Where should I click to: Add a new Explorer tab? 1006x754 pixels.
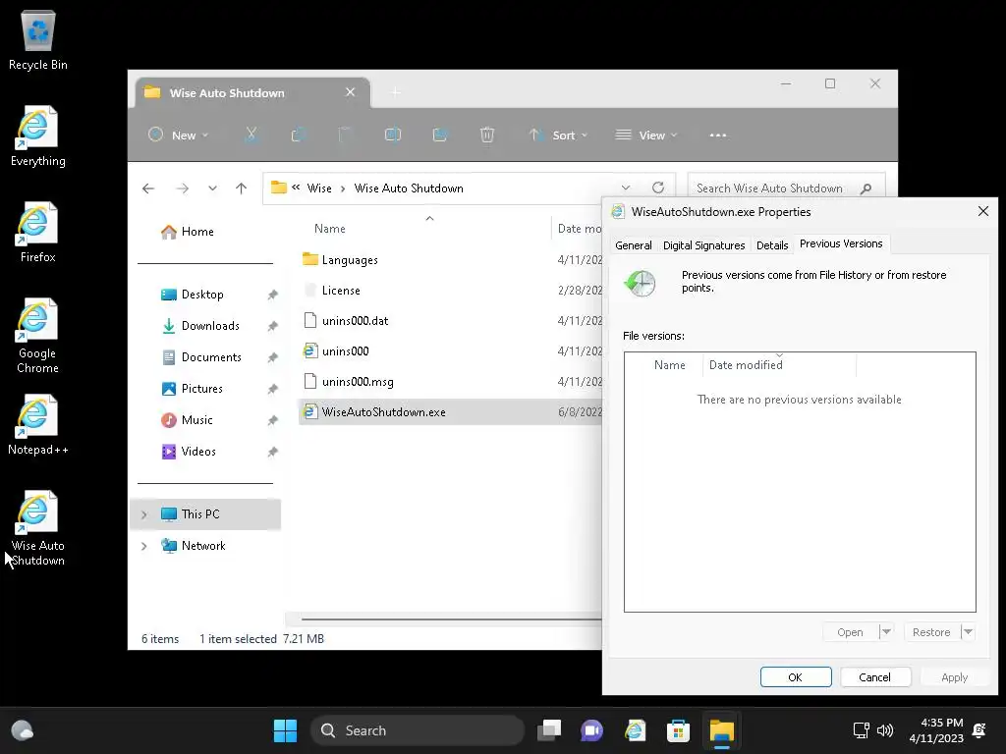coord(395,93)
